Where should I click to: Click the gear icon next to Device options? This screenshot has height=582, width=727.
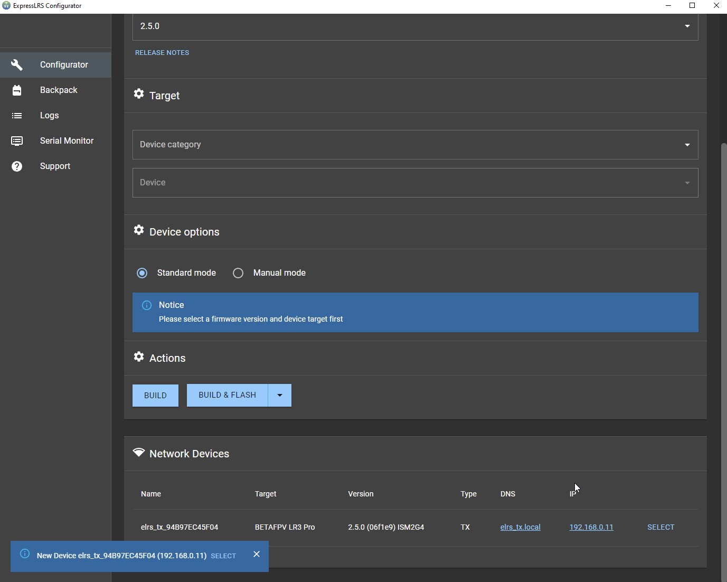coord(139,230)
